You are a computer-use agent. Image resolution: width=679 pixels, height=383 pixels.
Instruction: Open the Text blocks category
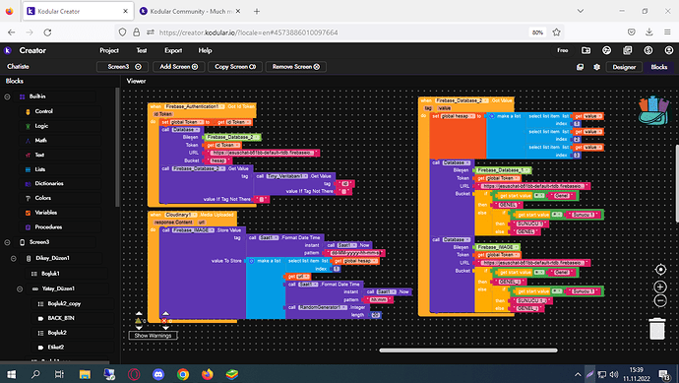coord(39,155)
